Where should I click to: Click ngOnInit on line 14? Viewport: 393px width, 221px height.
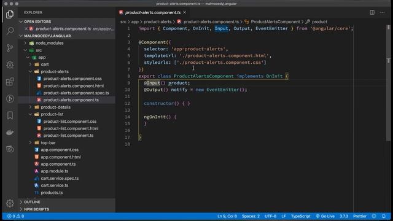point(155,117)
